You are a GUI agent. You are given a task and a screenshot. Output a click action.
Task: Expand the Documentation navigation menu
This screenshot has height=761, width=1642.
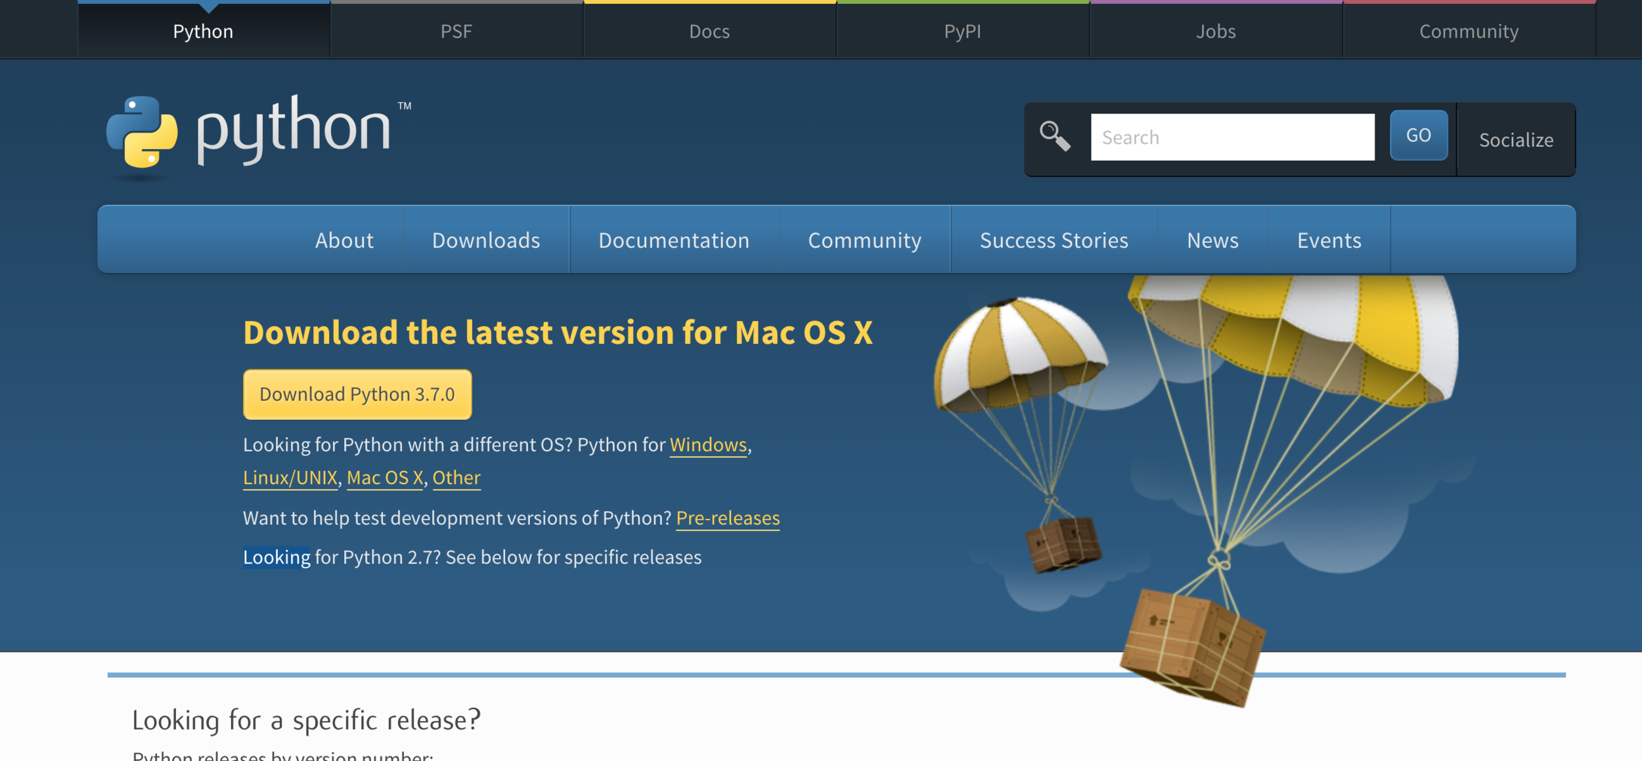tap(674, 240)
